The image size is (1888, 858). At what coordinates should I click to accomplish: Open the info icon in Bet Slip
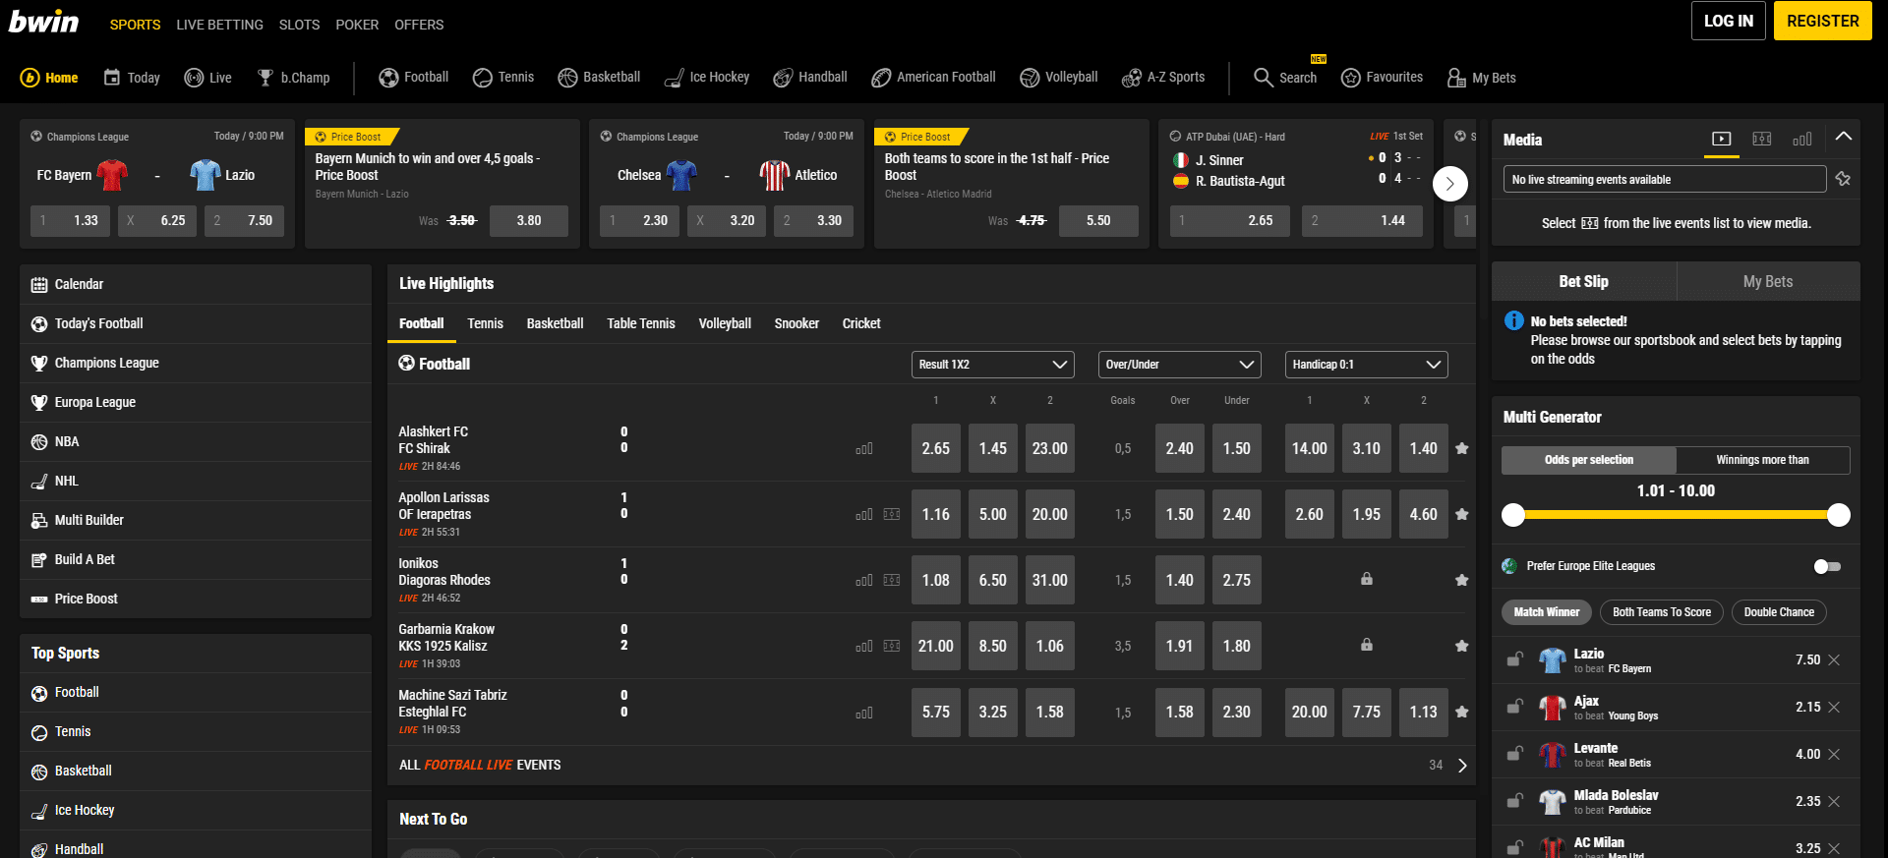(x=1514, y=320)
